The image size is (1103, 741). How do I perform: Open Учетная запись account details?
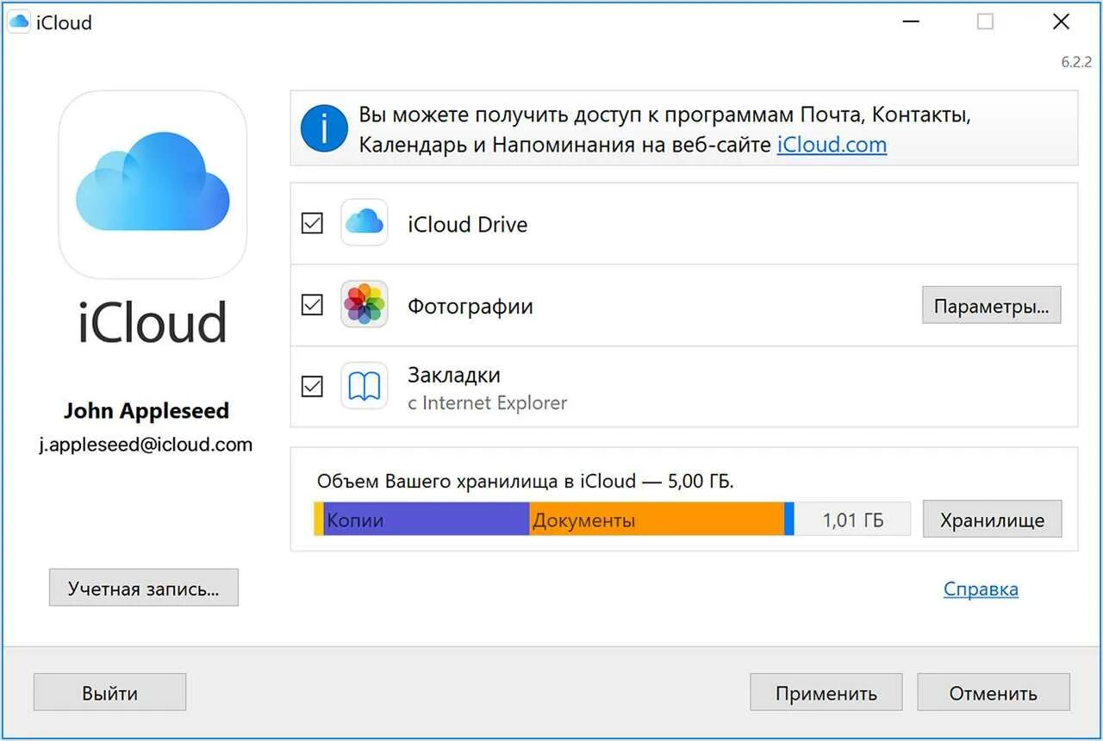click(x=144, y=588)
